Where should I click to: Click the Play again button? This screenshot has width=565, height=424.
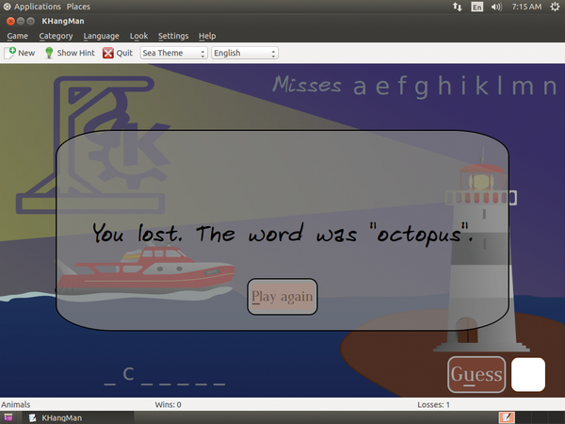(x=282, y=297)
